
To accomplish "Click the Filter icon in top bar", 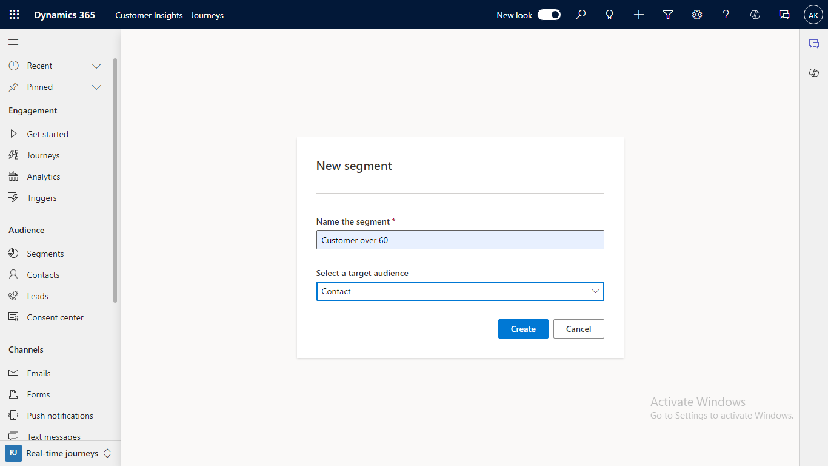I will pos(667,15).
